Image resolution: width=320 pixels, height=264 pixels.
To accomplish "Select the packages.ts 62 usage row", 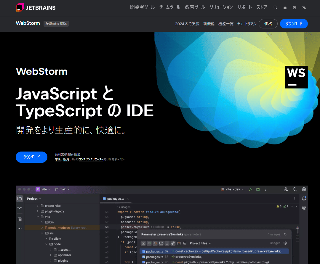I will coord(214,251).
